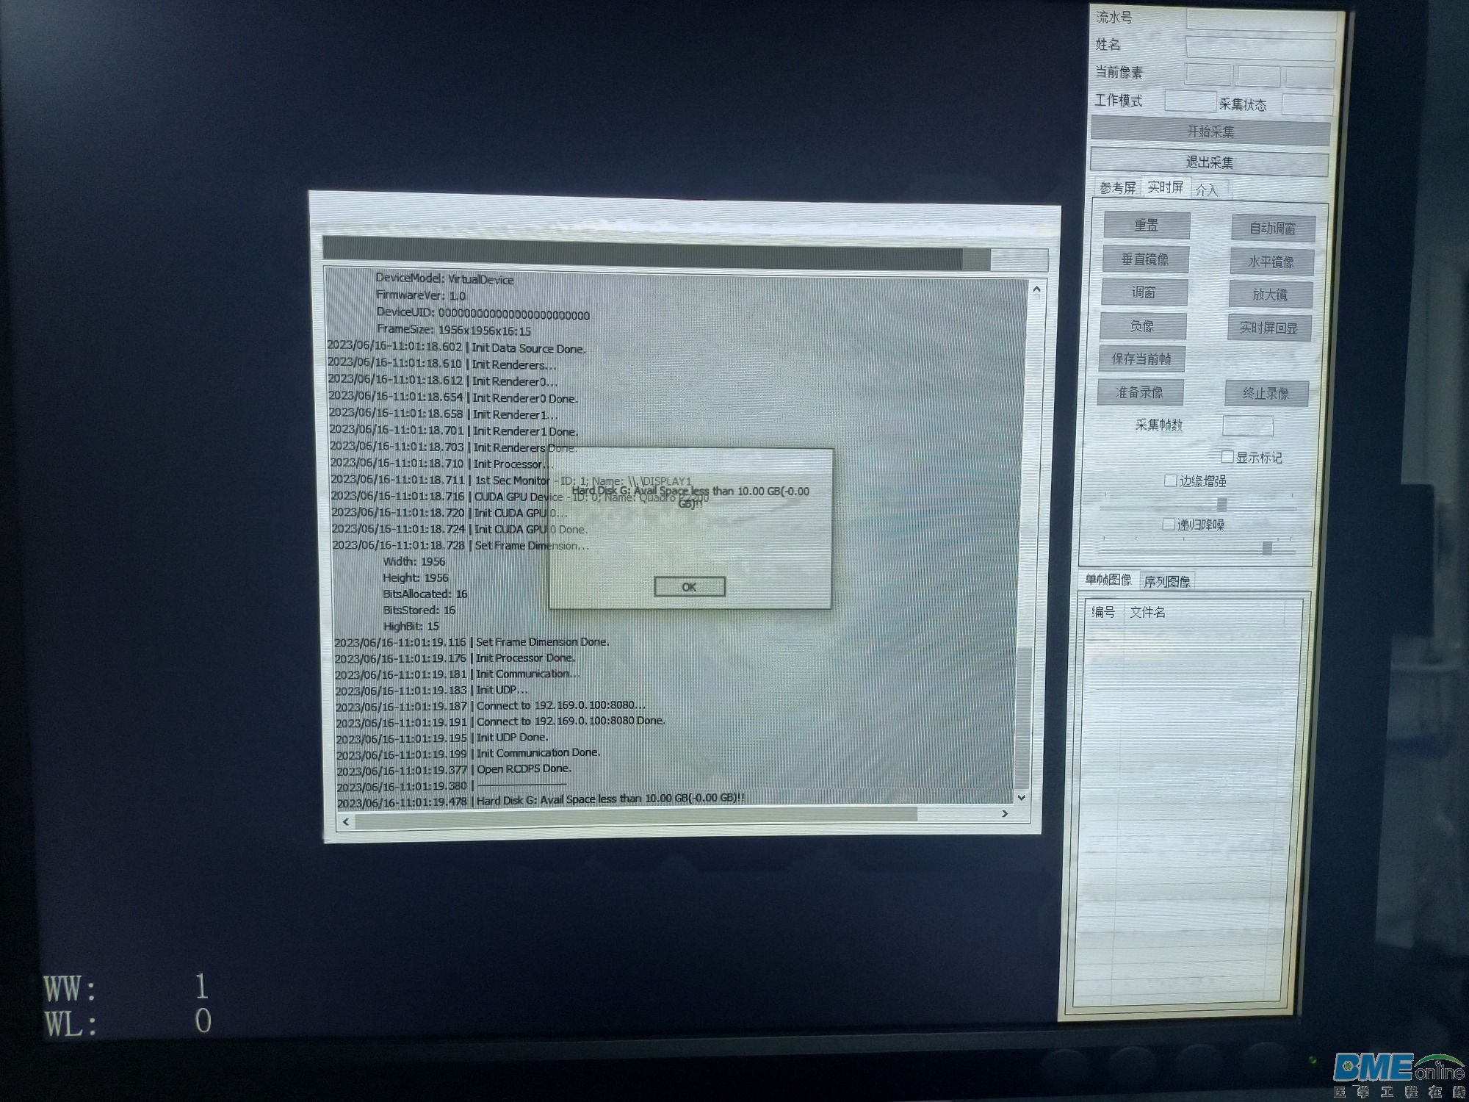Click the 边缘增强 slider handle
This screenshot has height=1102, width=1469.
click(x=1221, y=505)
